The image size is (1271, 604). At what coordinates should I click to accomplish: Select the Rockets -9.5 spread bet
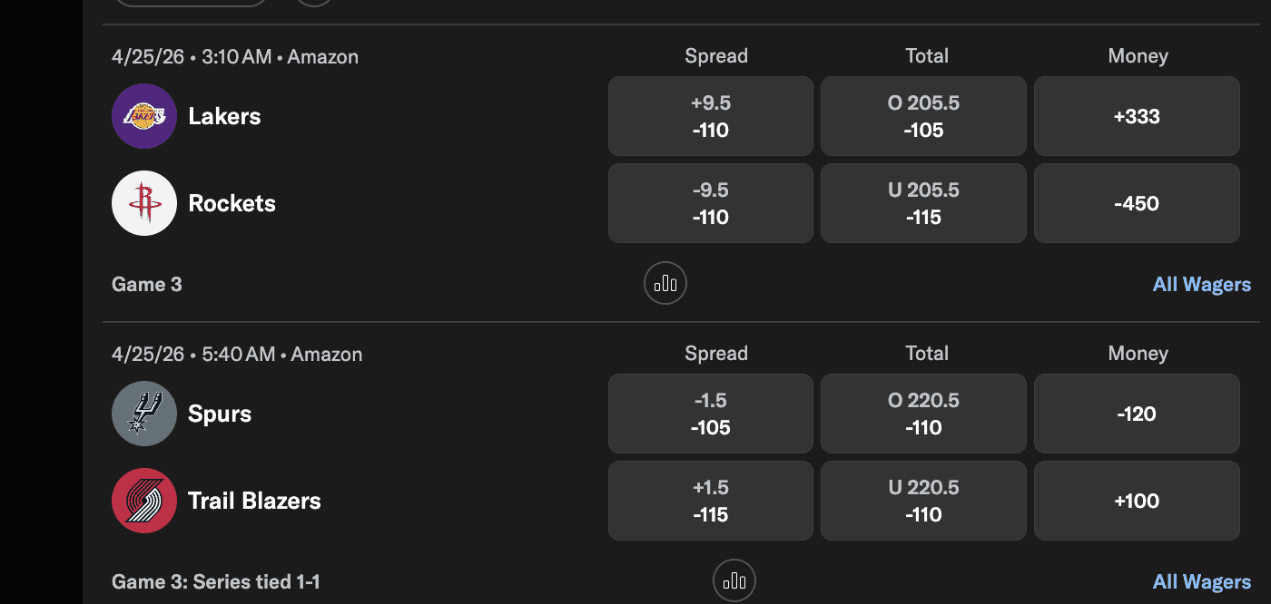(710, 203)
